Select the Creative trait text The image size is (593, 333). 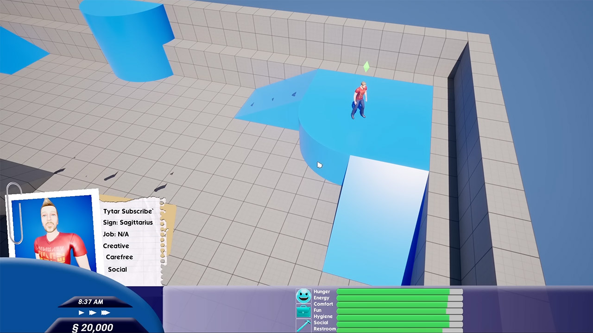(x=116, y=246)
